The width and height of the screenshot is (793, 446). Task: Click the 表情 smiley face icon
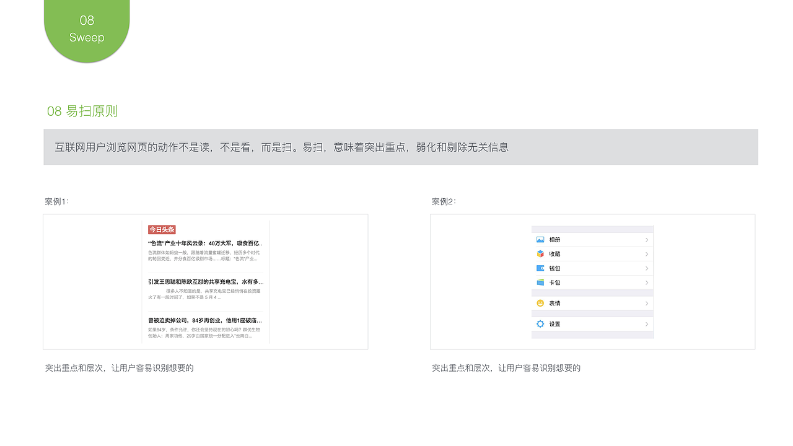540,303
